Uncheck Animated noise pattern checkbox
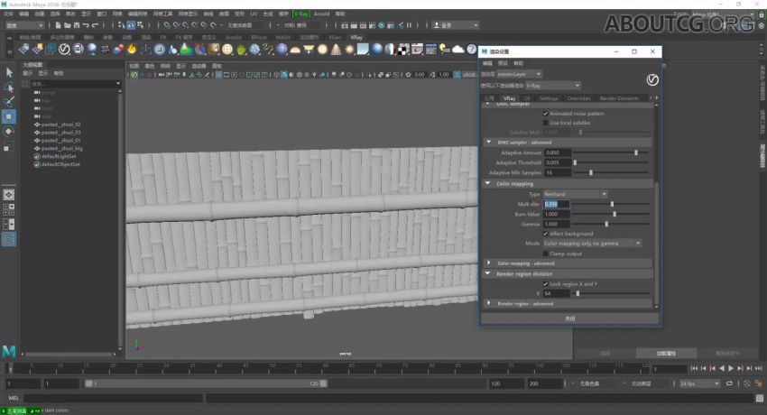 point(545,114)
